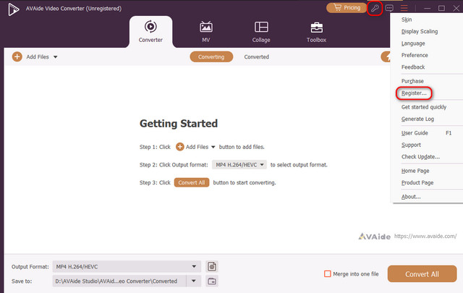463x293 pixels.
Task: Click the Pricing button
Action: (x=347, y=8)
